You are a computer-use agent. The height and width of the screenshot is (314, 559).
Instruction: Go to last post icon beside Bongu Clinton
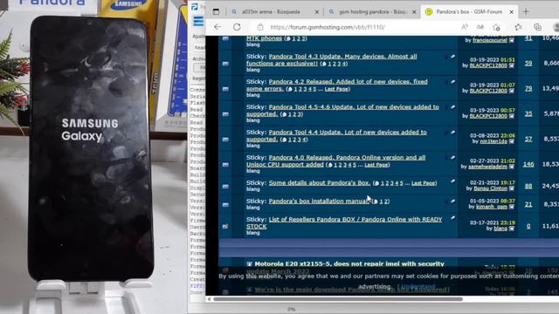click(511, 188)
